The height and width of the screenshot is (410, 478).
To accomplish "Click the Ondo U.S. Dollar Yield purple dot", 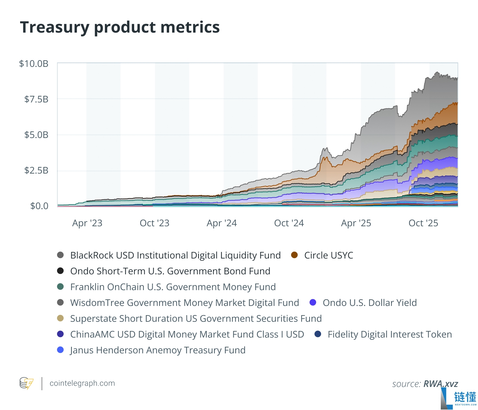I will 313,303.
